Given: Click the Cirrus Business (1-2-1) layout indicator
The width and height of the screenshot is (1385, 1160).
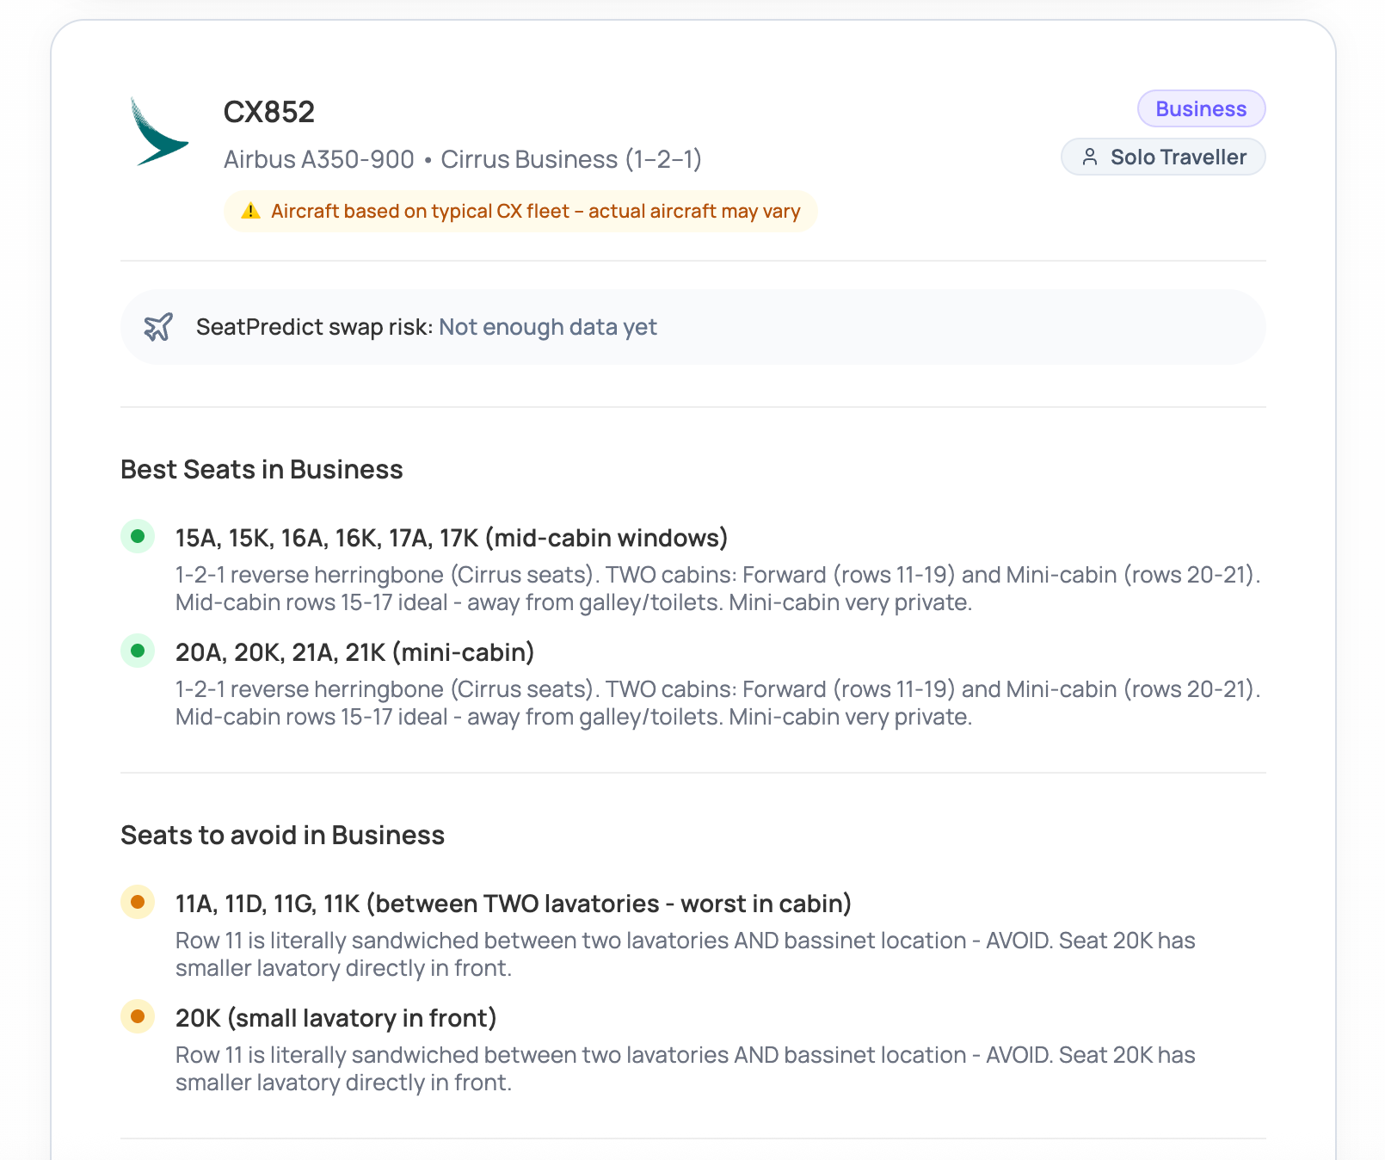Looking at the screenshot, I should point(571,159).
